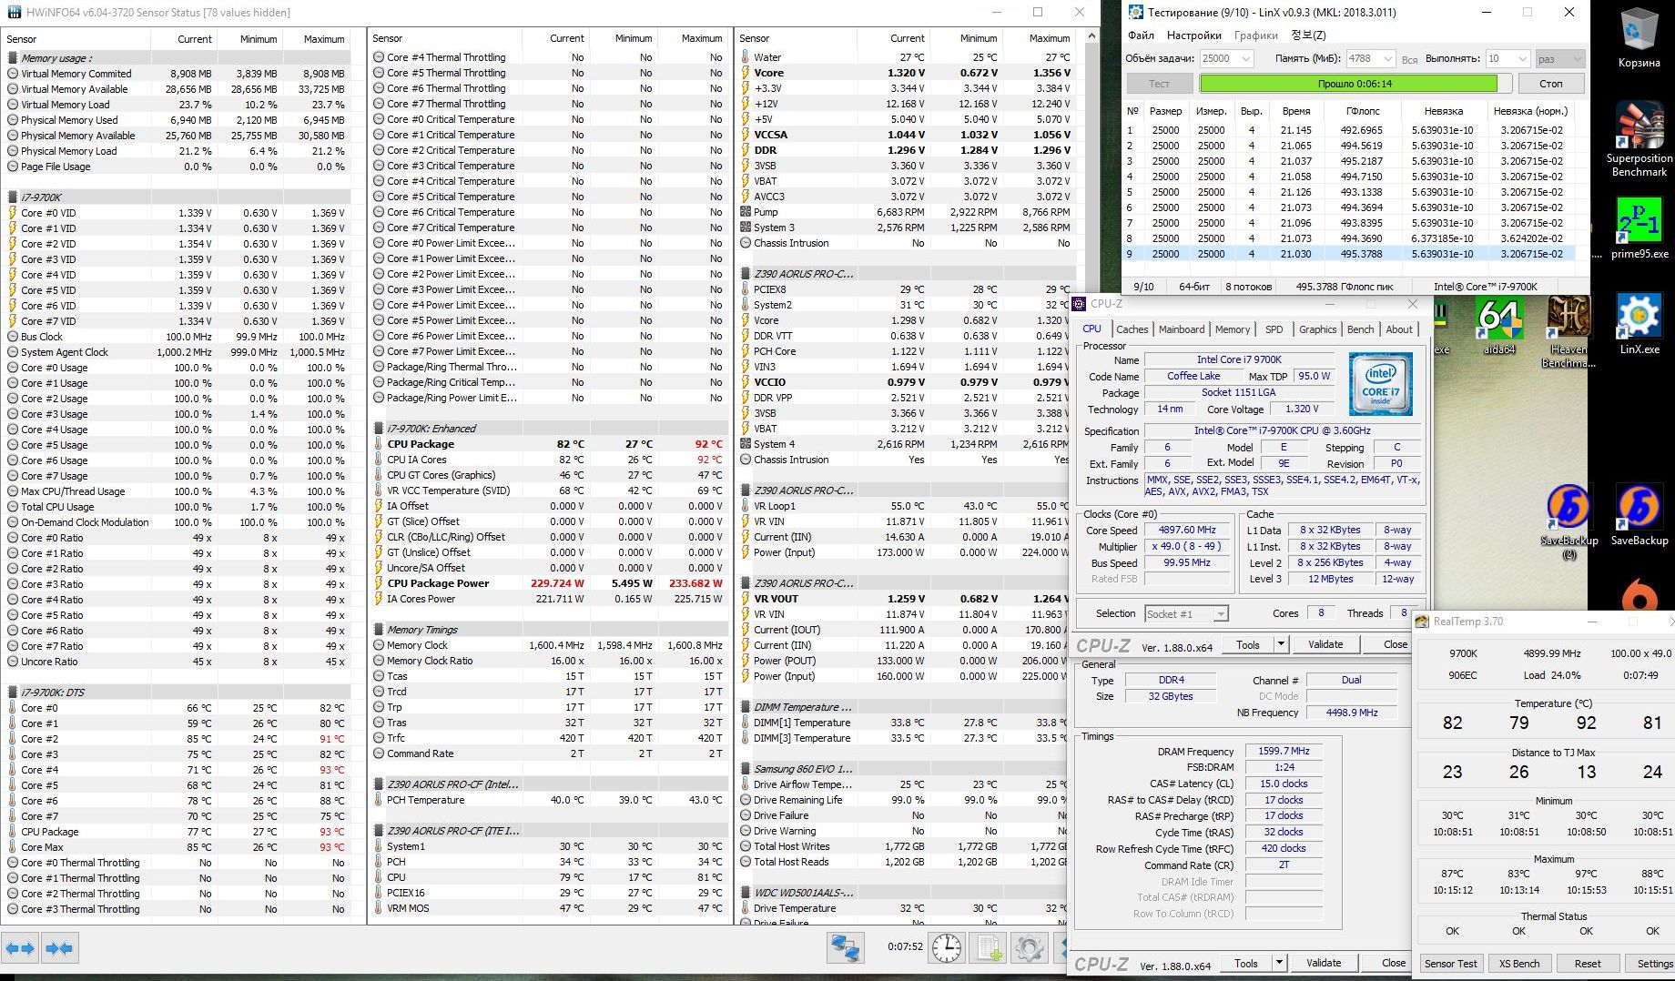Select the LinX.exe desktop shortcut
The width and height of the screenshot is (1675, 981).
(x=1639, y=325)
